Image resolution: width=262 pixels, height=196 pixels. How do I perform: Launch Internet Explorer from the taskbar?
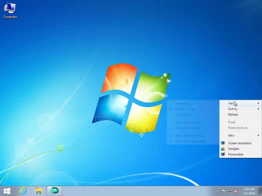[x=23, y=191]
